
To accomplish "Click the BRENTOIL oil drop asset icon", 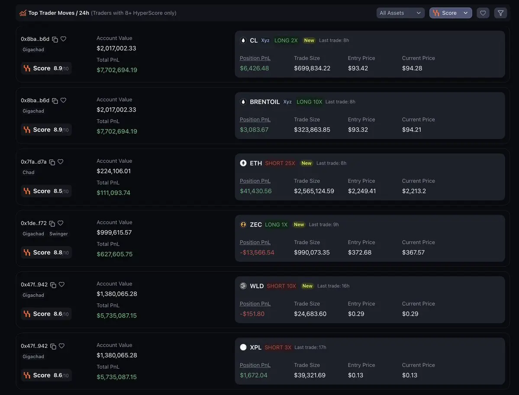I will click(x=243, y=102).
